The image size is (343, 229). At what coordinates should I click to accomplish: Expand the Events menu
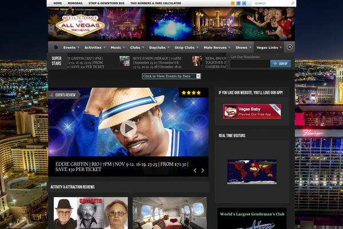[71, 48]
